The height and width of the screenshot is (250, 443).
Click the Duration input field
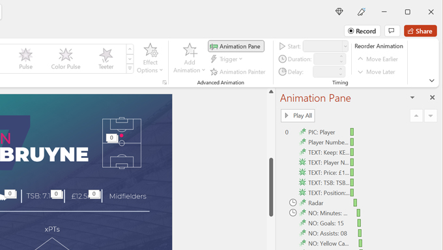pos(326,59)
